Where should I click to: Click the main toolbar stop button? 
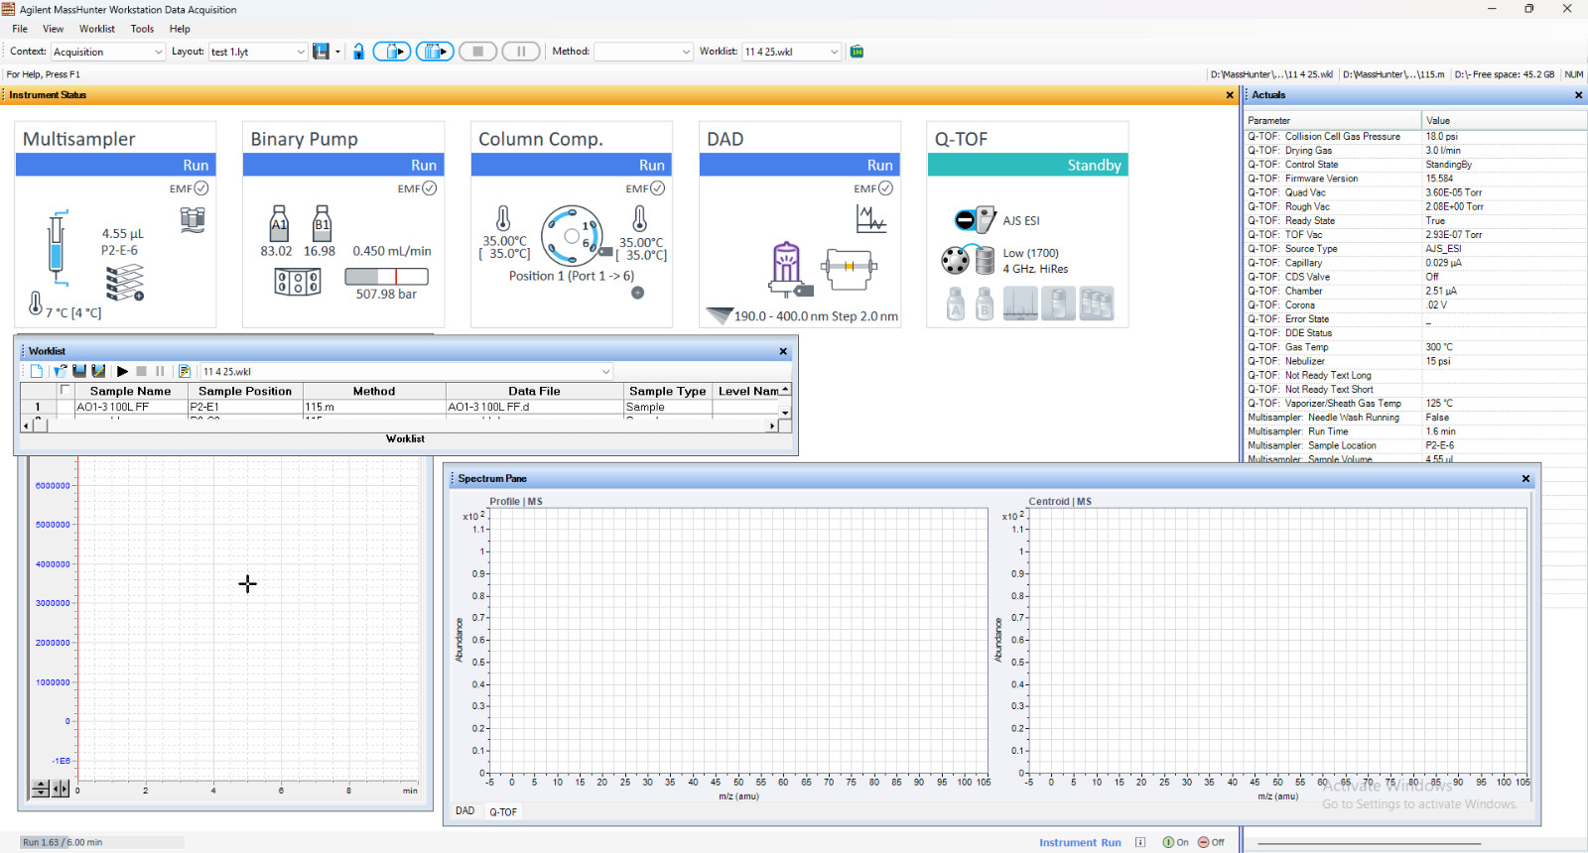tap(477, 52)
